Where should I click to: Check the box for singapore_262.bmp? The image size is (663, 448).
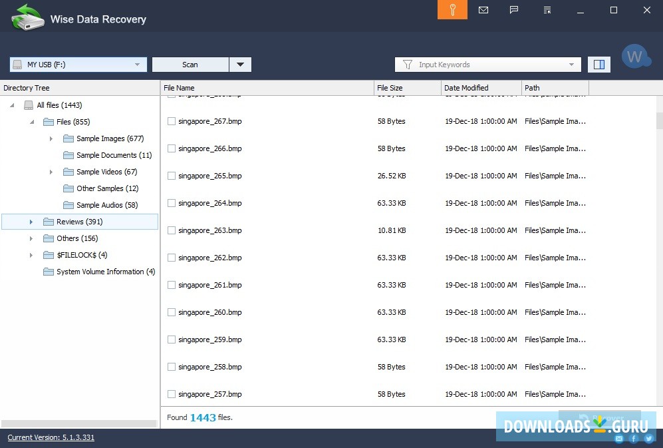(x=172, y=258)
